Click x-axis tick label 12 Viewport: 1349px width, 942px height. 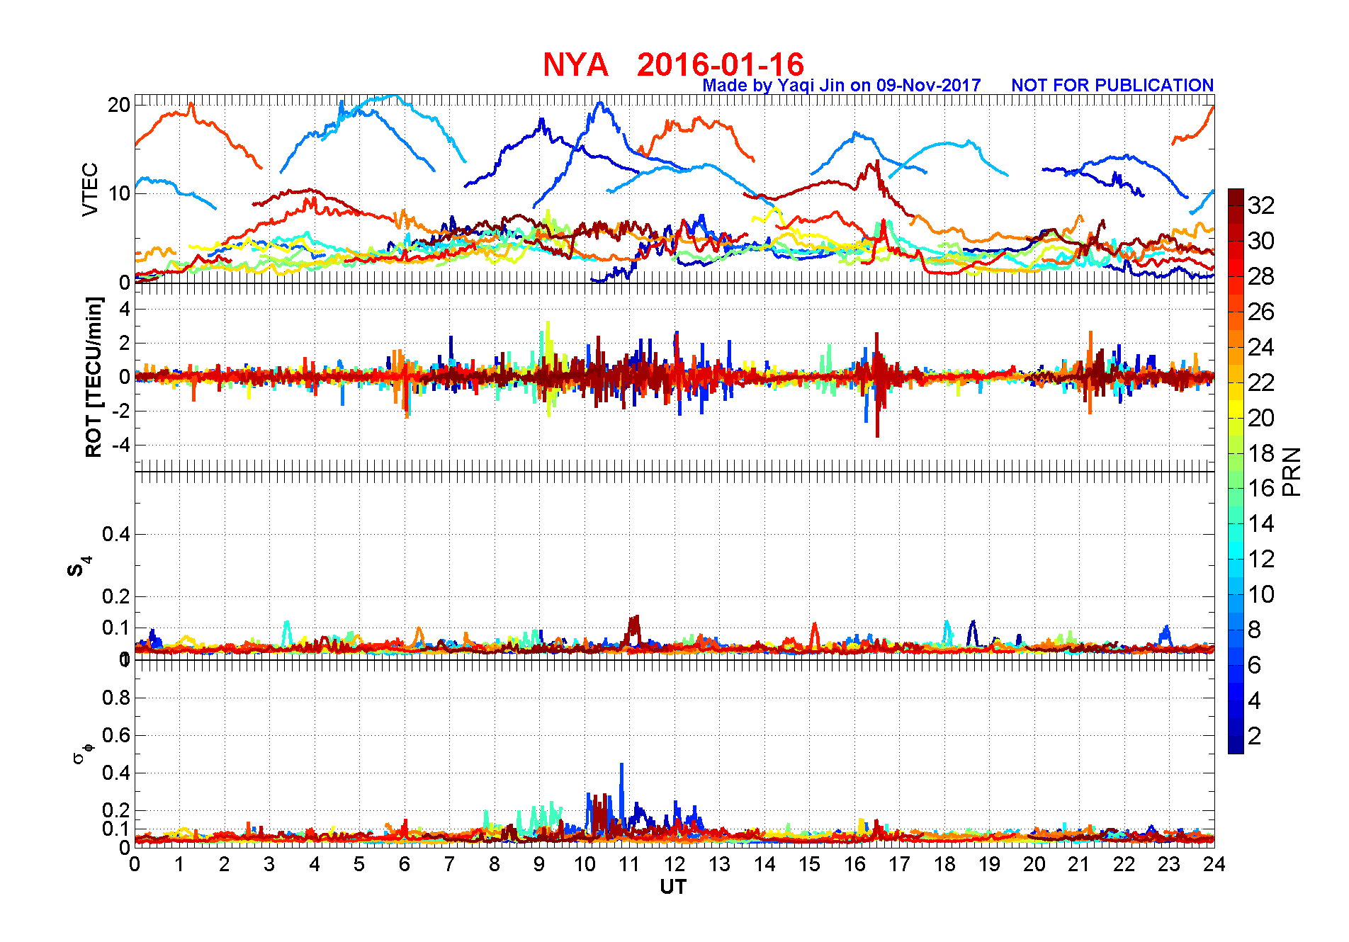pos(674,864)
